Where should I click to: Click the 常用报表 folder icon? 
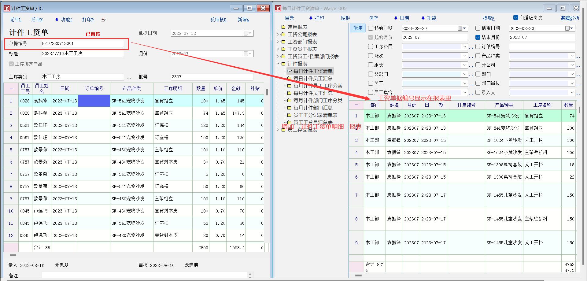pyautogui.click(x=283, y=27)
